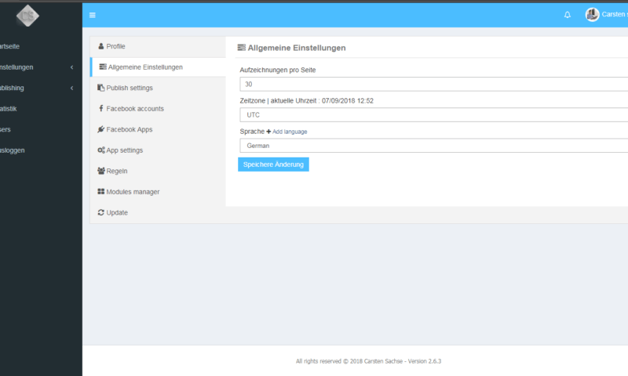Viewport: 628px width, 376px height.
Task: Click the plus icon beside Add language
Action: 268,132
